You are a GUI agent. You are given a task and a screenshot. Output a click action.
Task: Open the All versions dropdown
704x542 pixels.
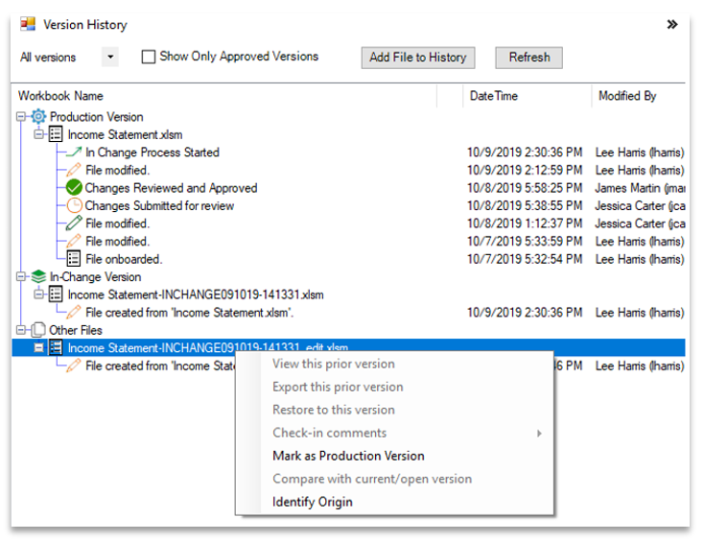tap(110, 57)
